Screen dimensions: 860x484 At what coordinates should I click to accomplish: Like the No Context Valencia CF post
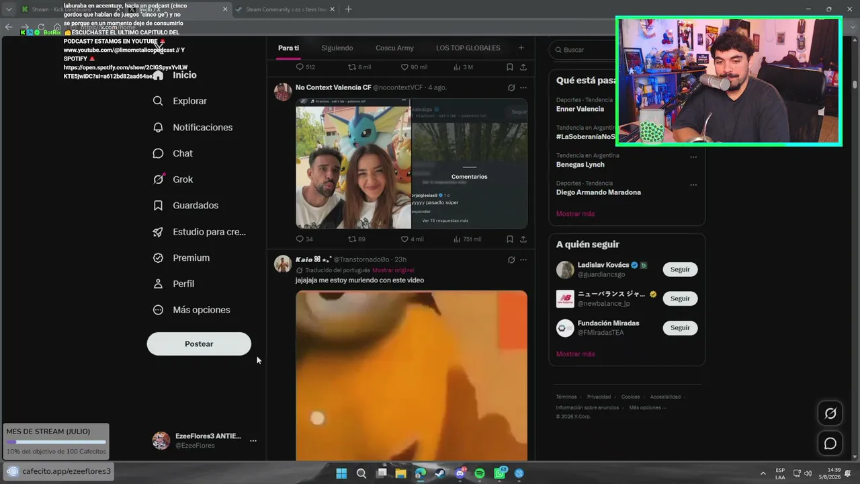[x=412, y=239]
